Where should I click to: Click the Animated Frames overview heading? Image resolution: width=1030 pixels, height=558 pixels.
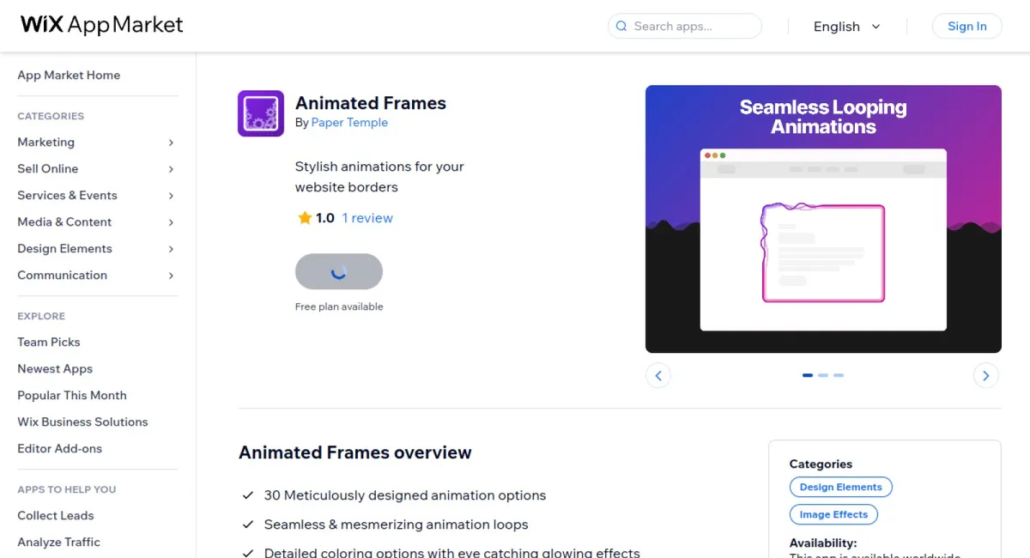(355, 452)
